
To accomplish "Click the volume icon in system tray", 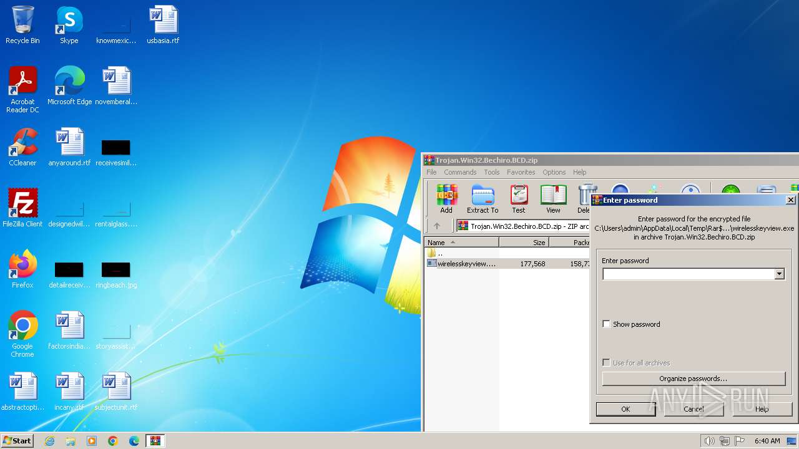I will 709,441.
